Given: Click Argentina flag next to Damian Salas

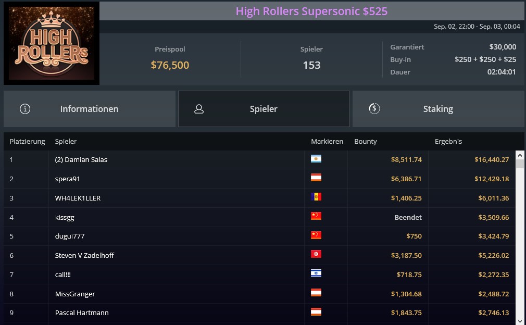Looking at the screenshot, I should click(316, 159).
